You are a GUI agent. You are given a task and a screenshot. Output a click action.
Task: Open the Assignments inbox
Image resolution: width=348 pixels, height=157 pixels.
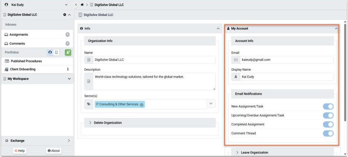pos(19,35)
